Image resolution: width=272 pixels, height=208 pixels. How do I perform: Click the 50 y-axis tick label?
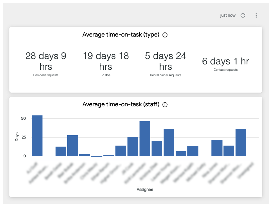(23, 118)
